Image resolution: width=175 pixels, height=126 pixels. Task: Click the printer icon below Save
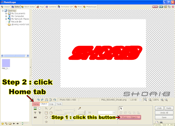161,122
